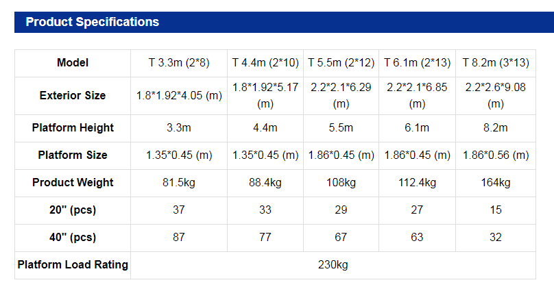
Task: Click the T 5.5m (2*12) column header
Action: [341, 63]
